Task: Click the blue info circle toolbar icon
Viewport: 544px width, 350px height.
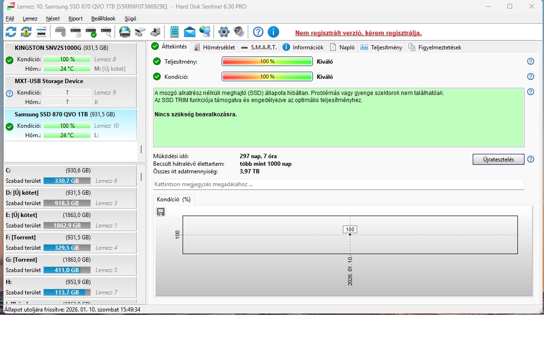Action: click(273, 32)
